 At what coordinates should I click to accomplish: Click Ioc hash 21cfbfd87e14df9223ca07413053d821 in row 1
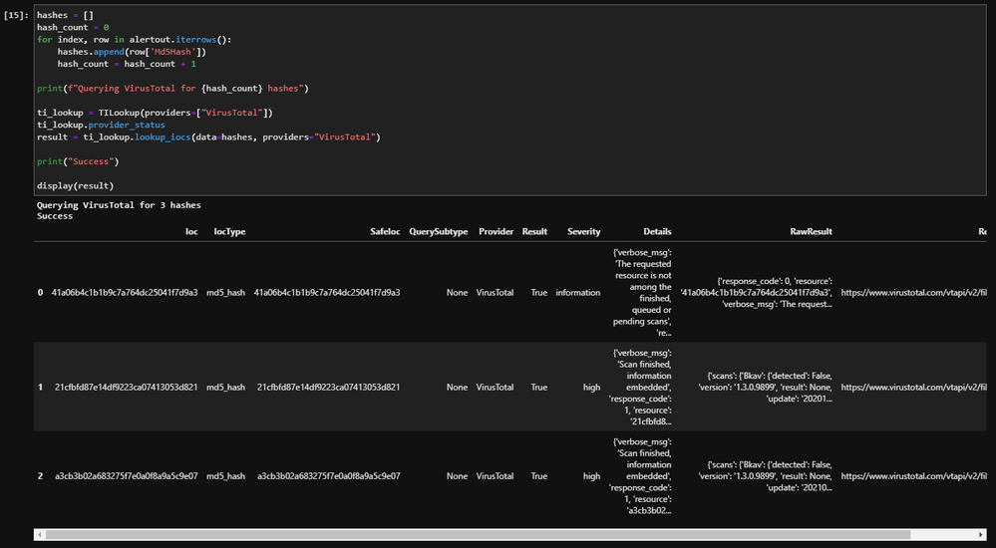127,388
